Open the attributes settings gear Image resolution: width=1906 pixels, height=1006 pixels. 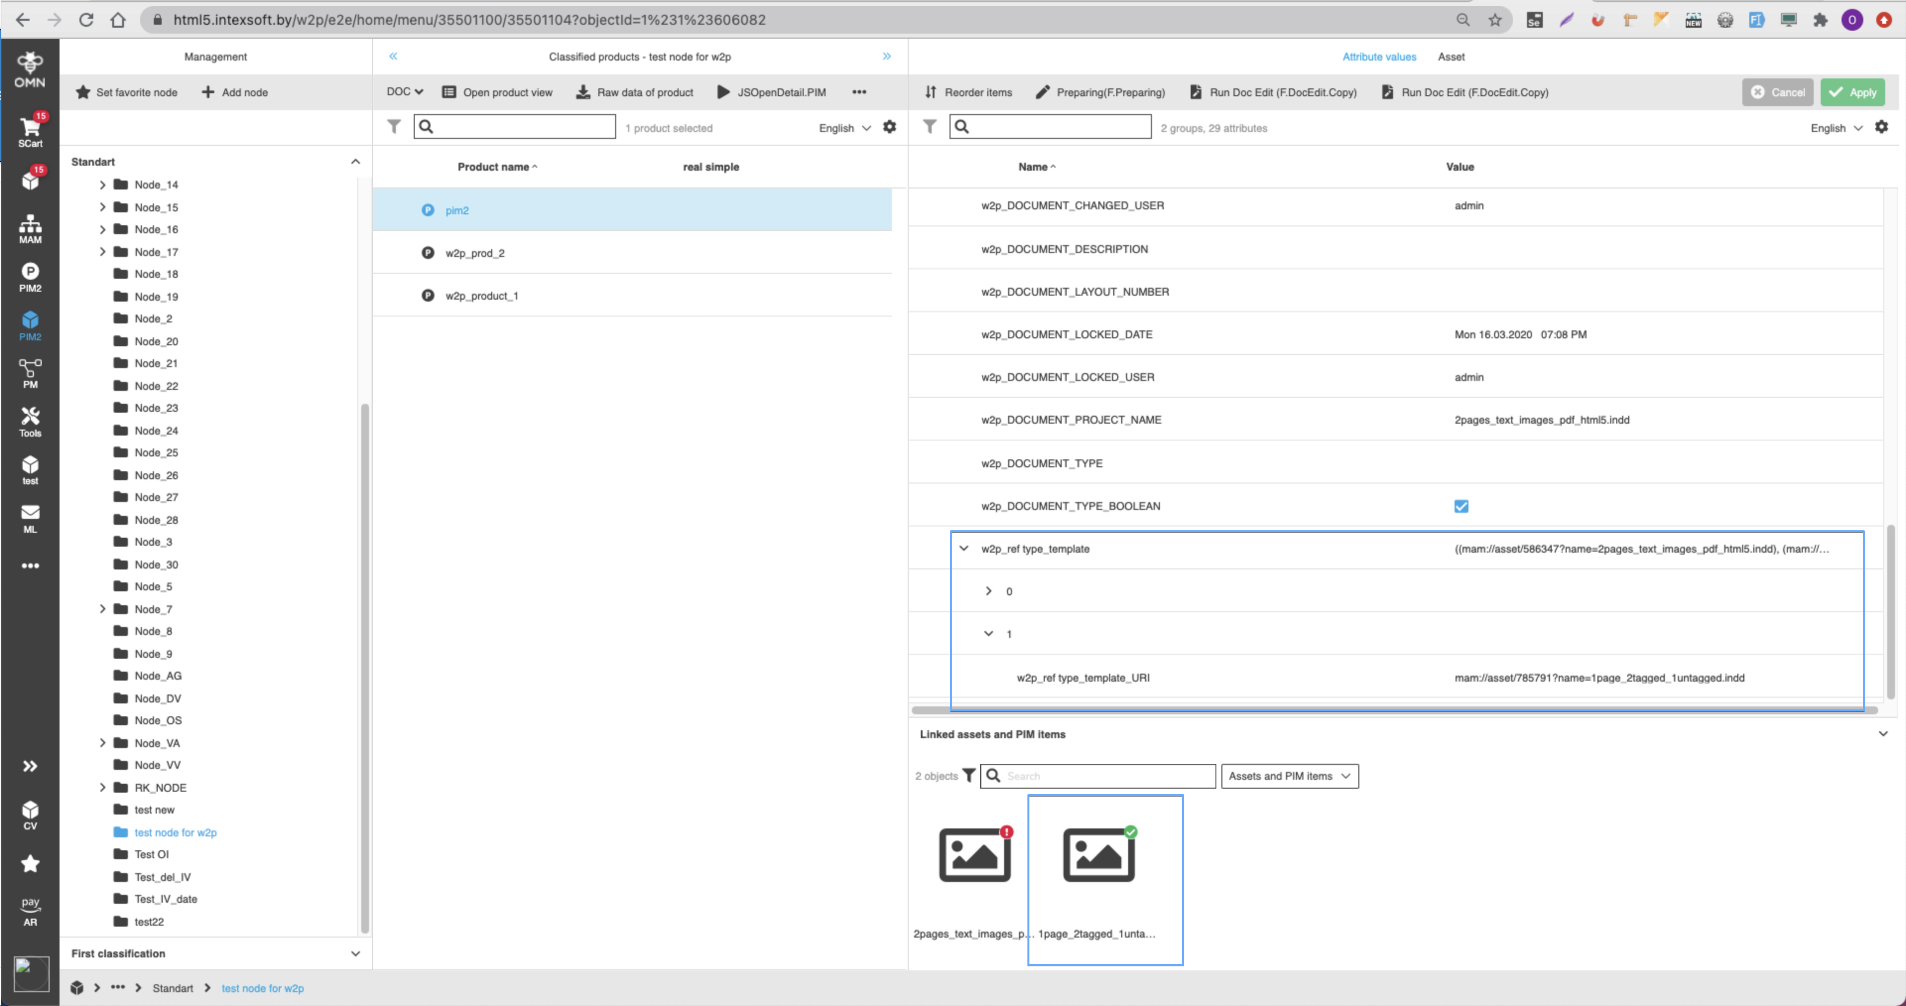tap(1882, 126)
